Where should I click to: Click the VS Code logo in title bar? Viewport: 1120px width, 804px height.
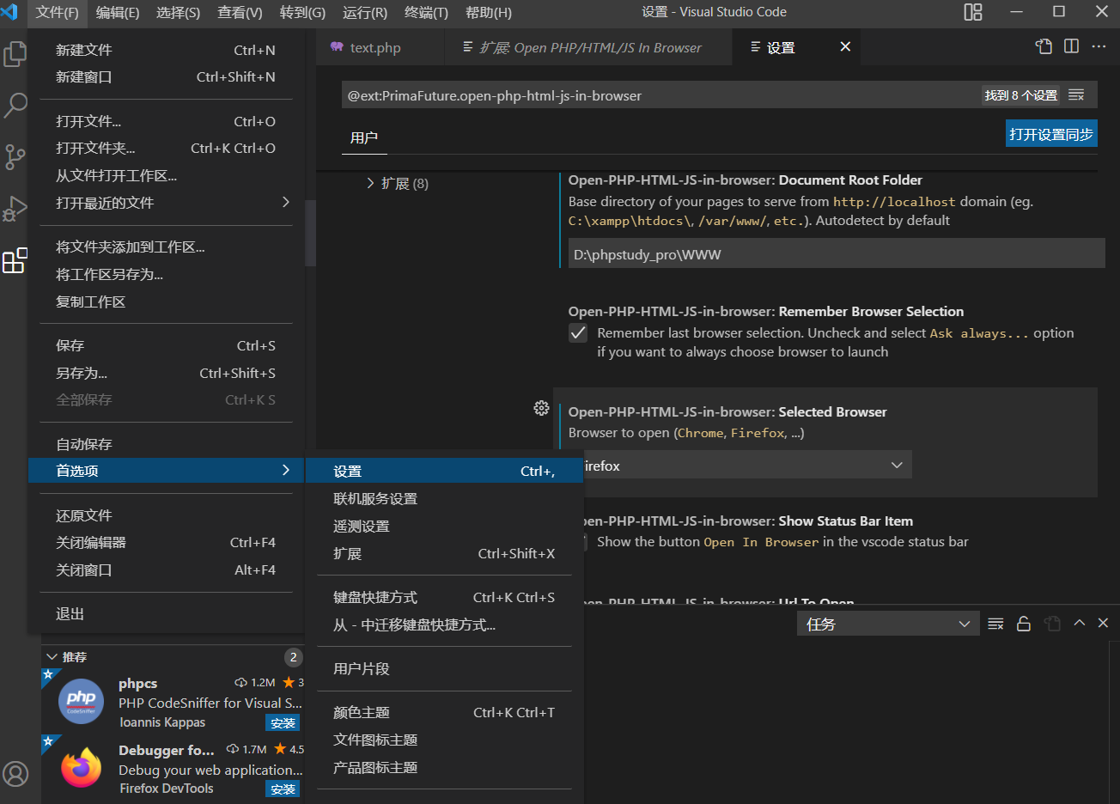(10, 12)
